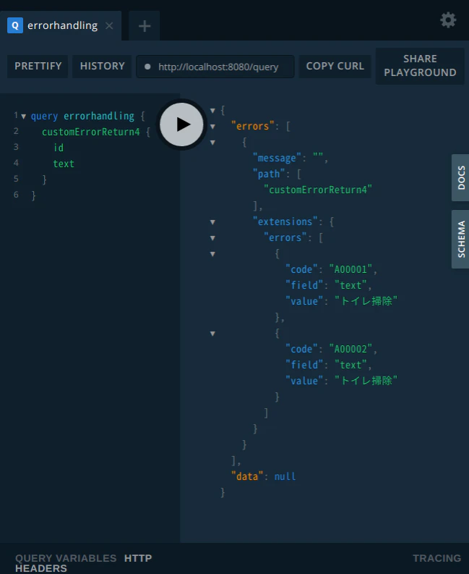Click the "message" key in response

click(277, 158)
